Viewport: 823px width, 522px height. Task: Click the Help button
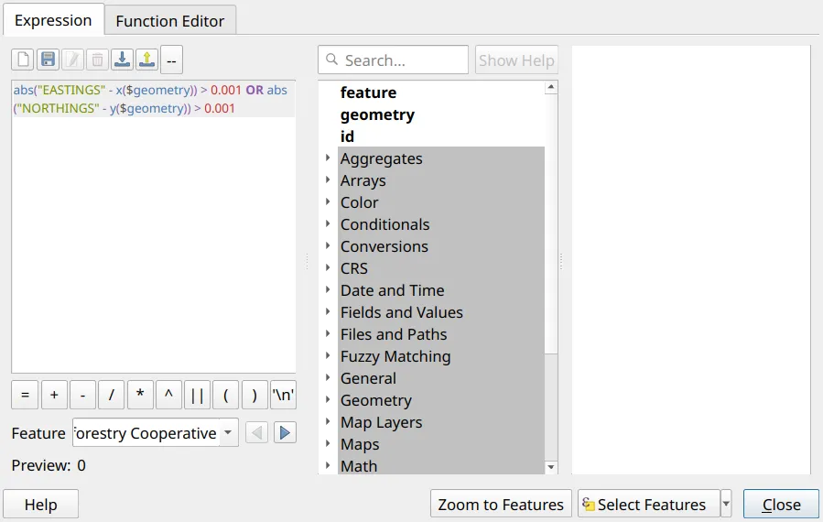tap(41, 505)
